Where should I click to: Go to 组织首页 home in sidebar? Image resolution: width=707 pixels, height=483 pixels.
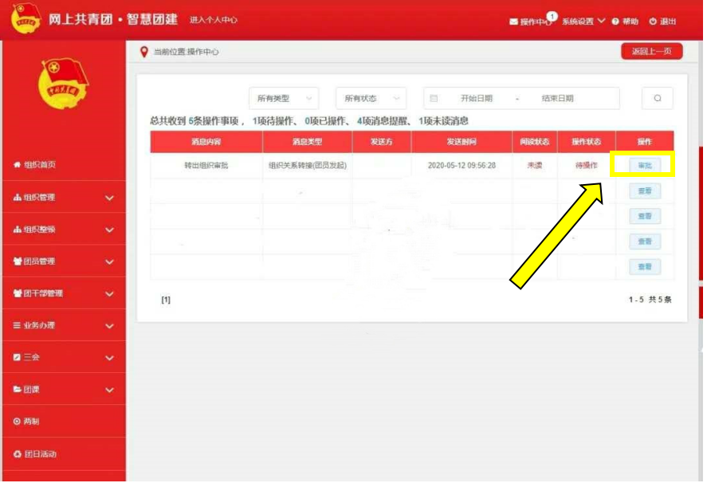pyautogui.click(x=35, y=165)
